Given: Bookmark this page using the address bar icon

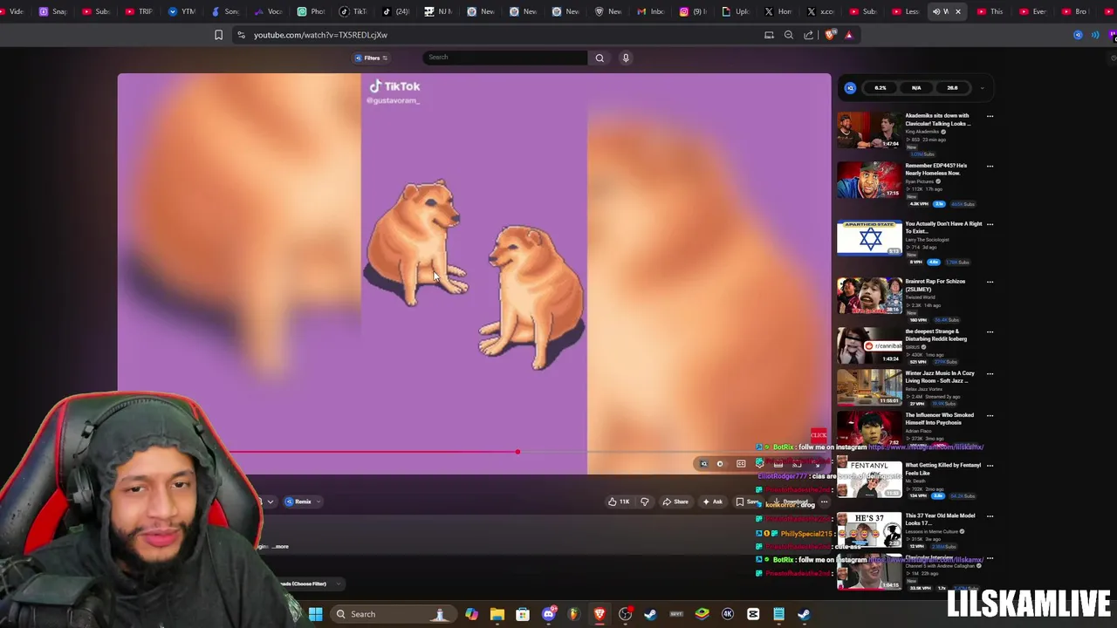Looking at the screenshot, I should pos(218,35).
